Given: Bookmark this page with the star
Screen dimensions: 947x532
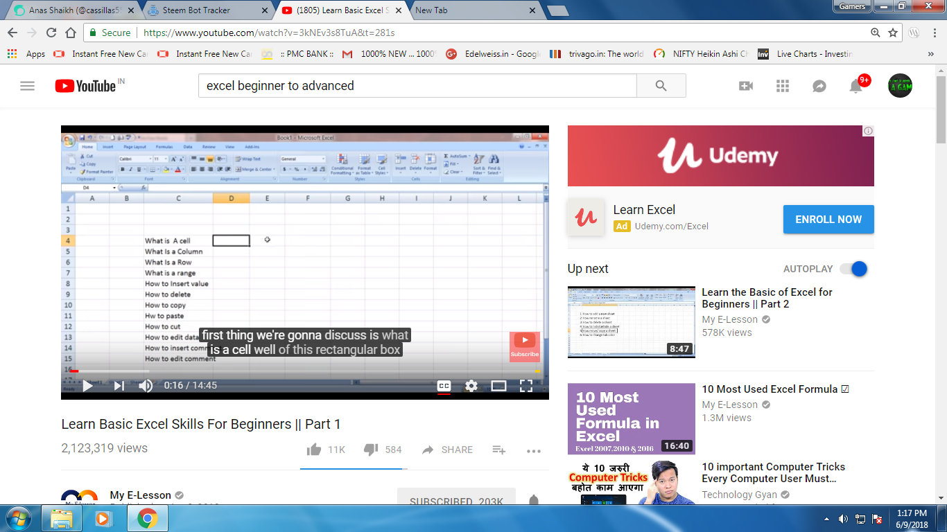Looking at the screenshot, I should [893, 33].
